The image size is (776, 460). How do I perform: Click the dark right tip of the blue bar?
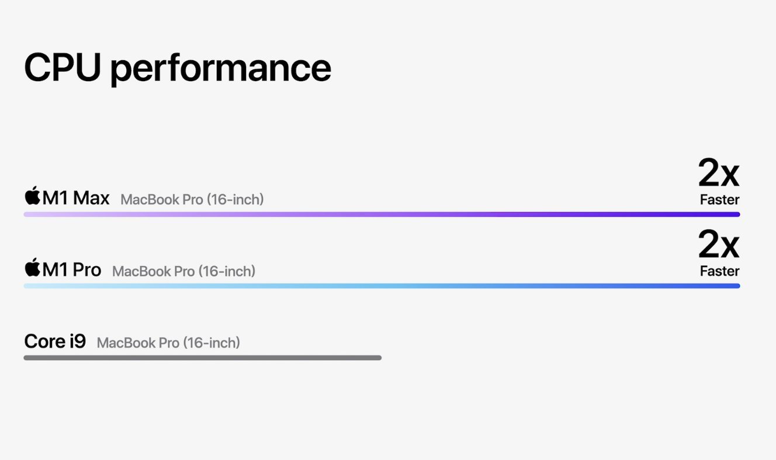pos(736,286)
